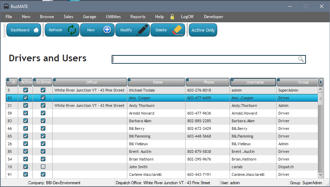Image resolution: width=330 pixels, height=187 pixels.
Task: Click the Dashboard home icon
Action: pyautogui.click(x=36, y=30)
